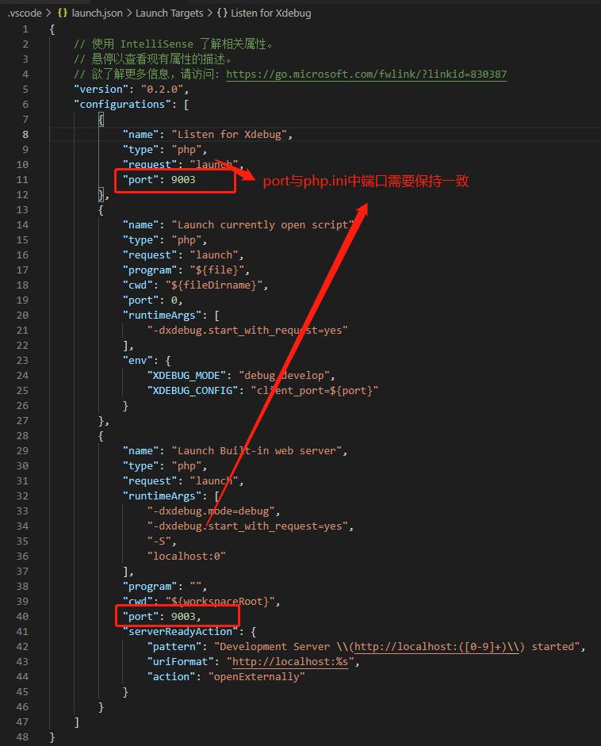Click line number 8 in the gutter
601x746 pixels.
tap(25, 134)
